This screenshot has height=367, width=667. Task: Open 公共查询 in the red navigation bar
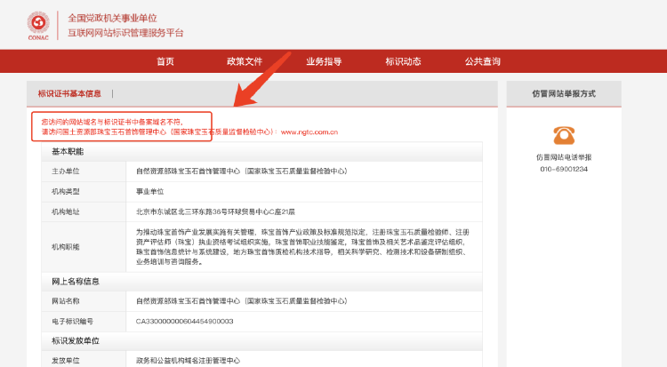[482, 61]
